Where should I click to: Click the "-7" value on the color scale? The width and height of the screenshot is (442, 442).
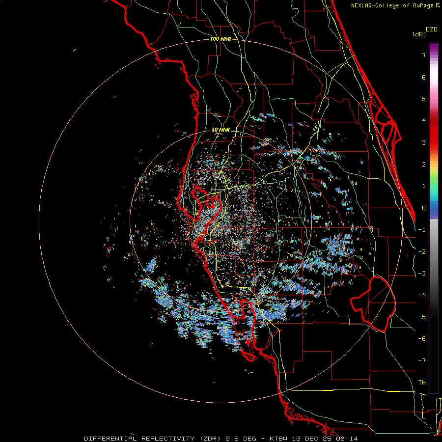coord(422,360)
